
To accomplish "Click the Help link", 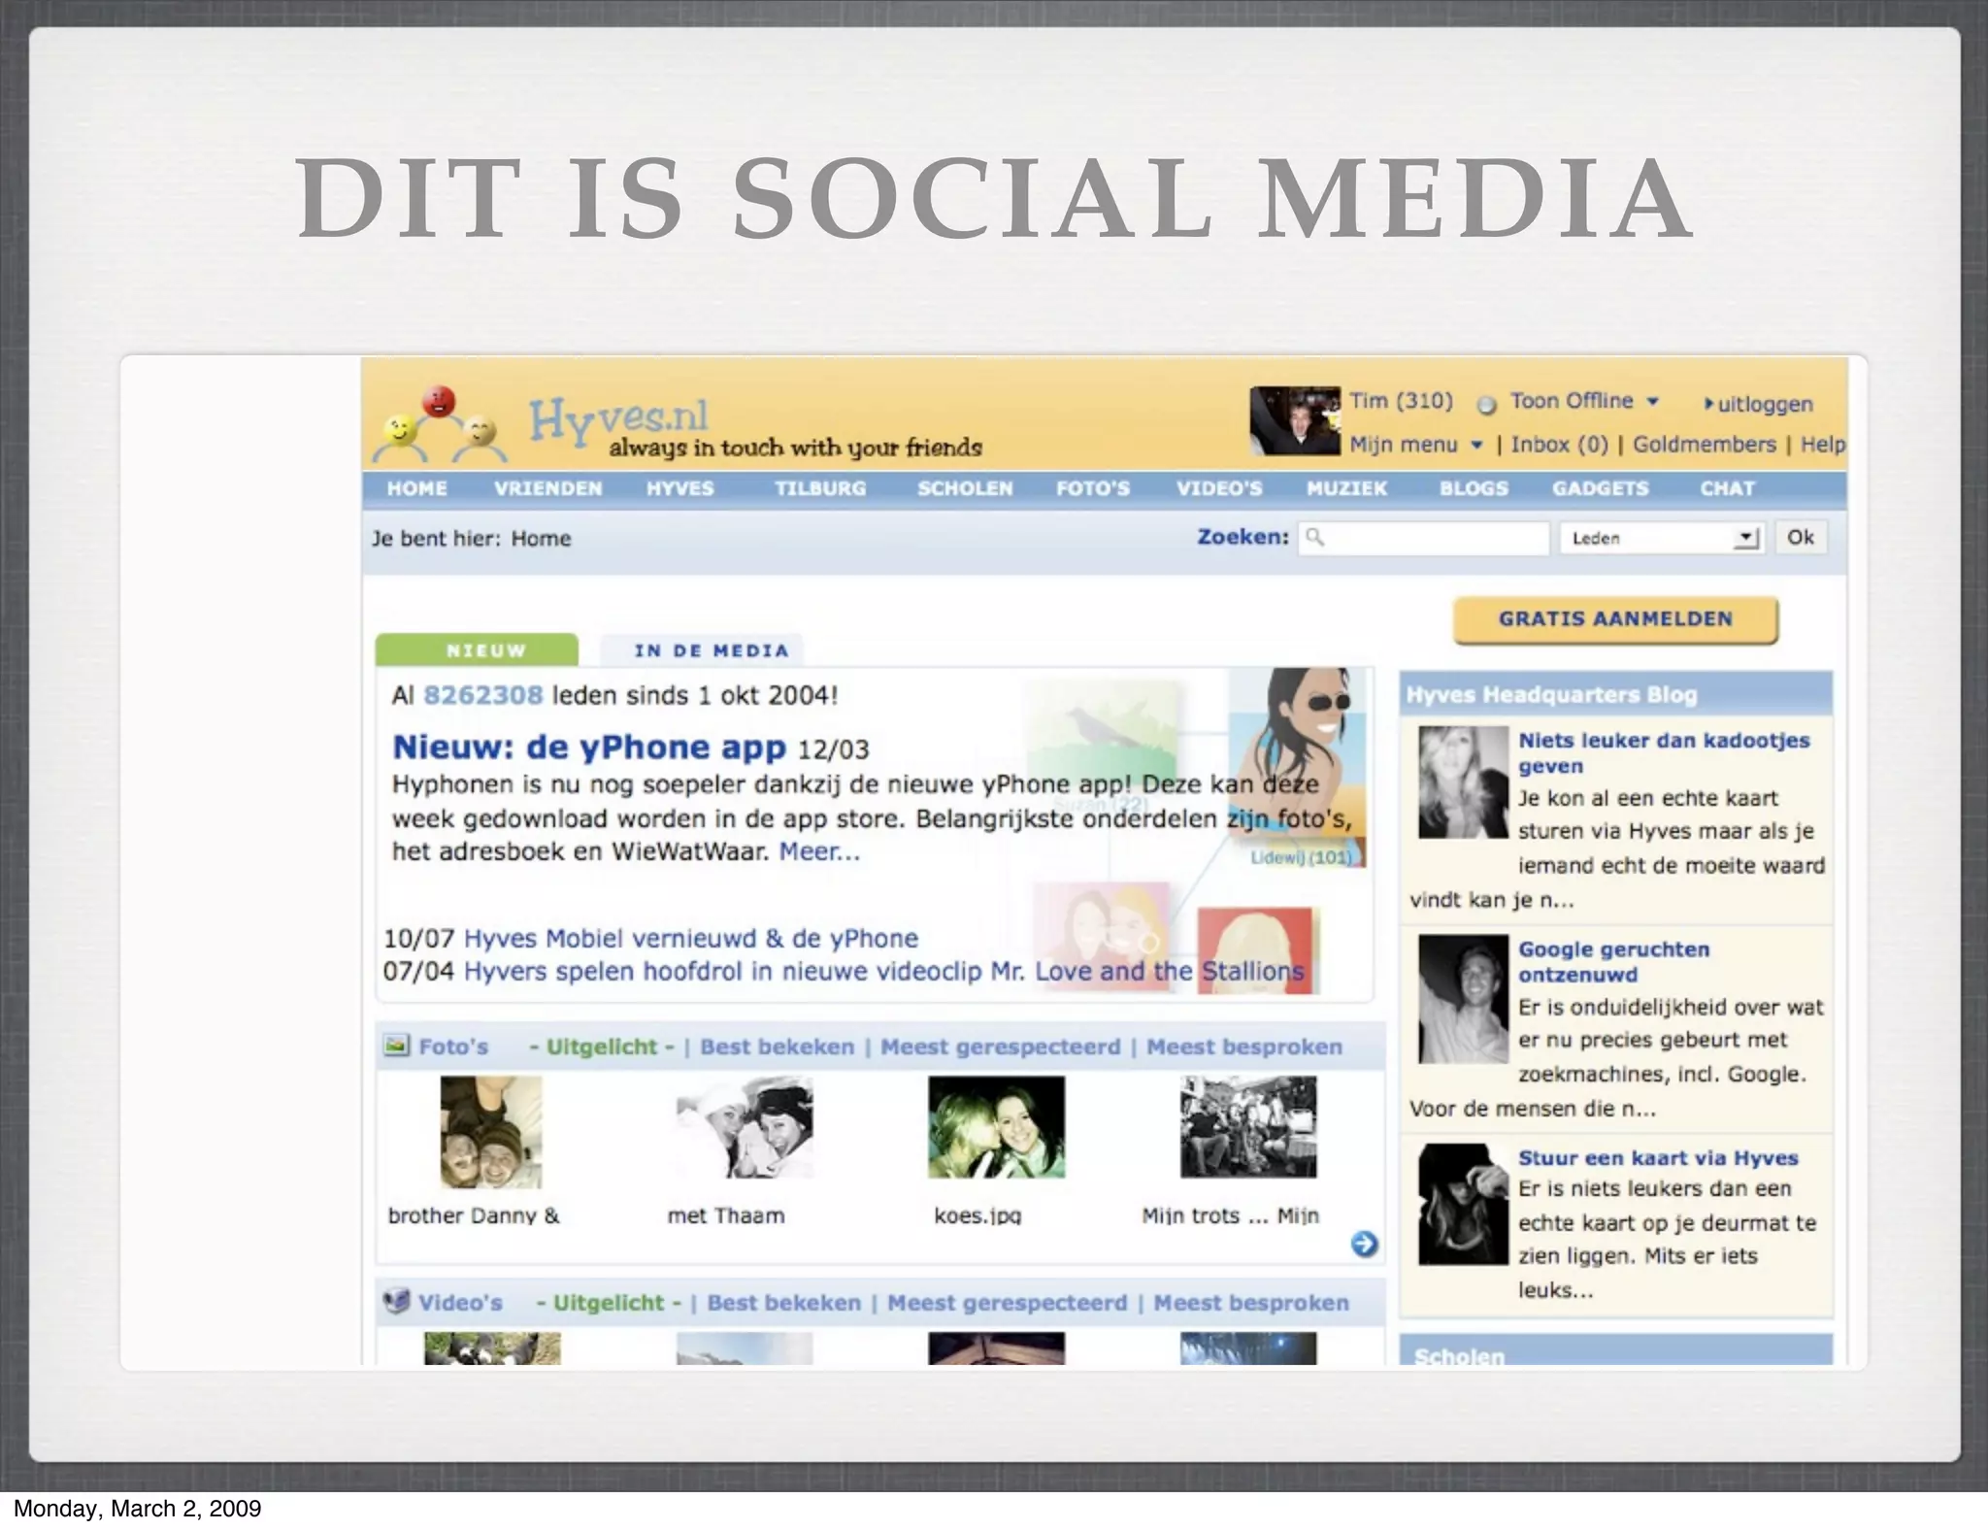I will (x=1822, y=445).
